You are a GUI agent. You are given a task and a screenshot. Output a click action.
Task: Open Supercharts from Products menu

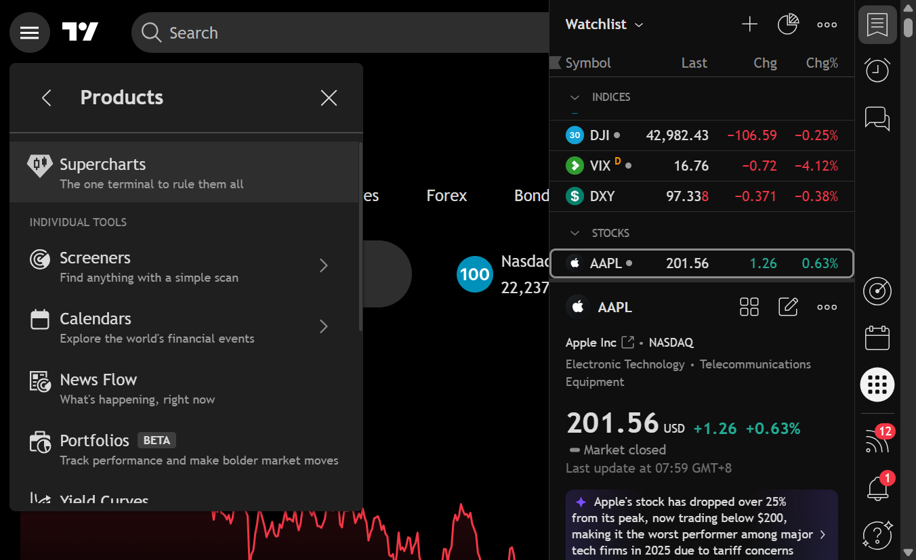coord(184,173)
